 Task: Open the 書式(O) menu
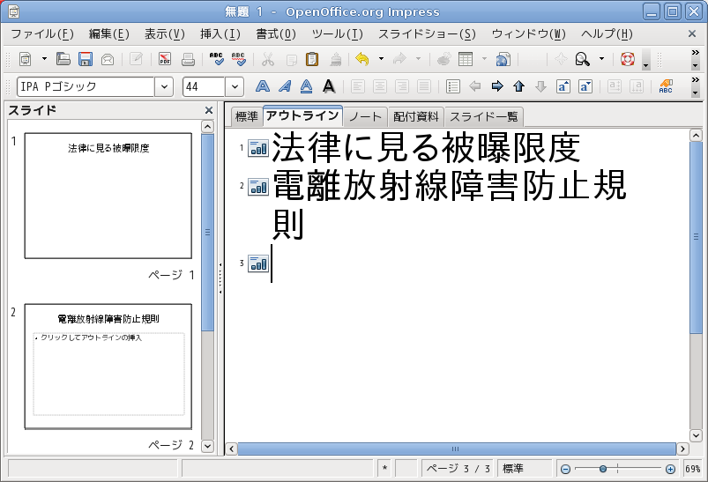[276, 33]
